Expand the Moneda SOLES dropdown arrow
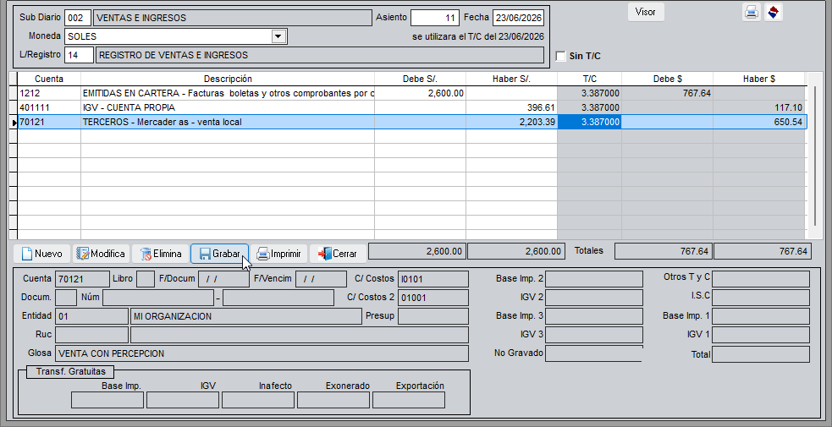The height and width of the screenshot is (427, 832). pyautogui.click(x=278, y=36)
